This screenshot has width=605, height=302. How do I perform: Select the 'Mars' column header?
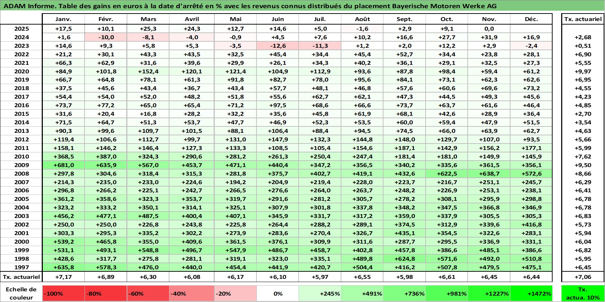pyautogui.click(x=148, y=19)
